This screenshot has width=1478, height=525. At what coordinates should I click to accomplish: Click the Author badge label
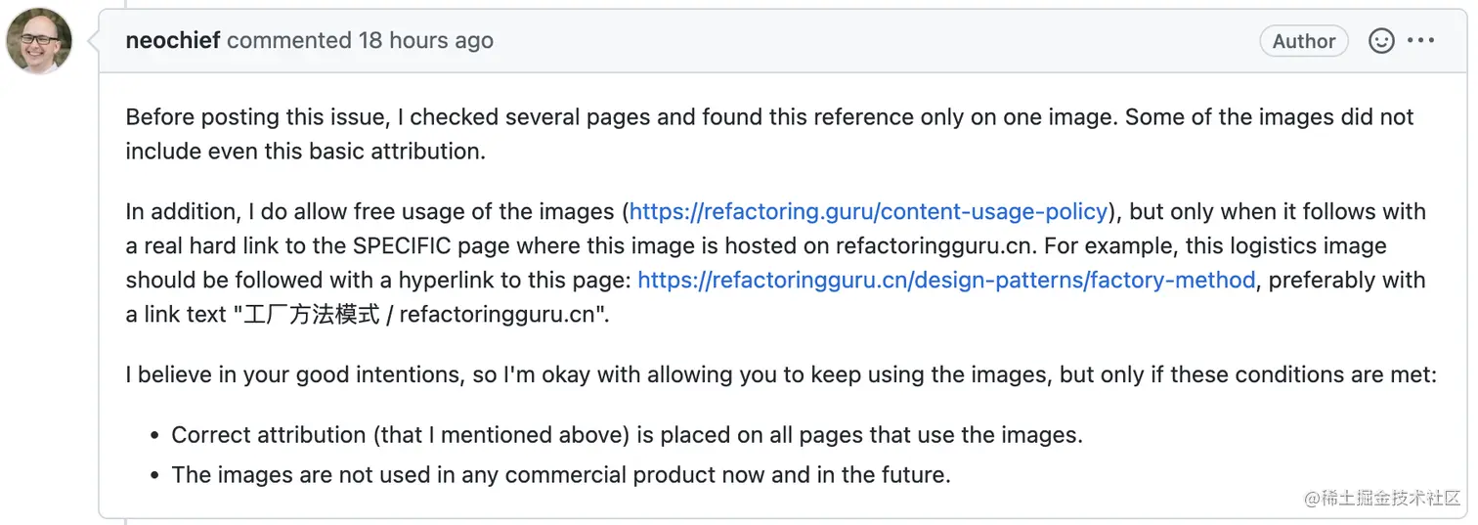pos(1304,41)
